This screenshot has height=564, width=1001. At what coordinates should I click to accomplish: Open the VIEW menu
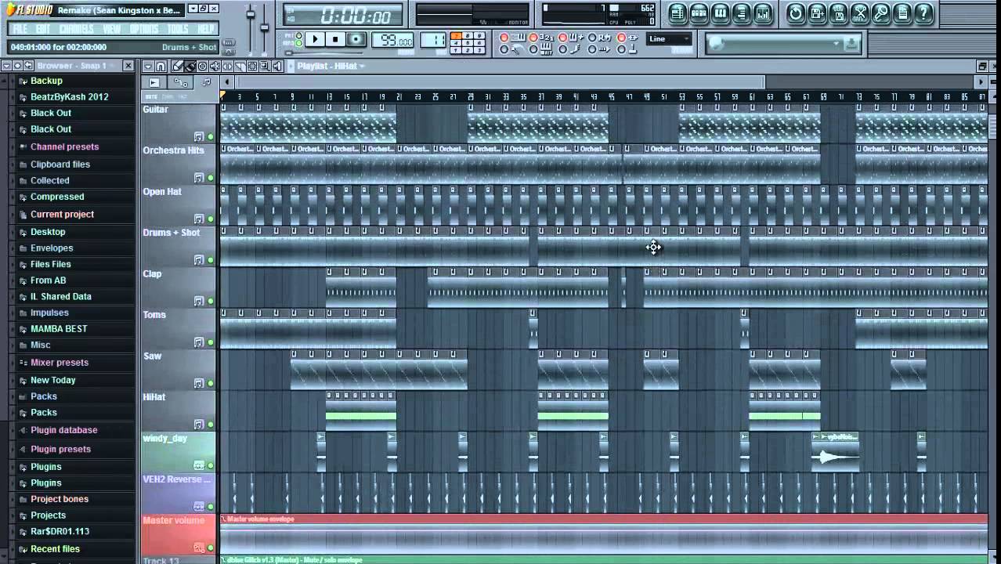(x=111, y=29)
